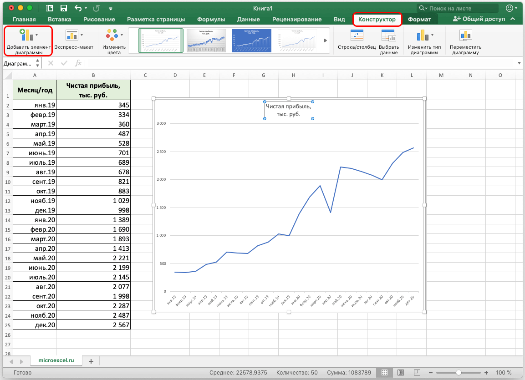Click the Строка/столбец switch icon
This screenshot has height=380, width=525.
(x=357, y=35)
